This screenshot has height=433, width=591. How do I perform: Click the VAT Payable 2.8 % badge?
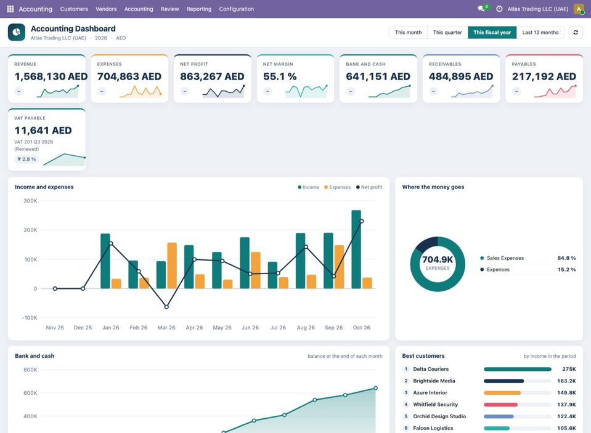click(x=26, y=159)
